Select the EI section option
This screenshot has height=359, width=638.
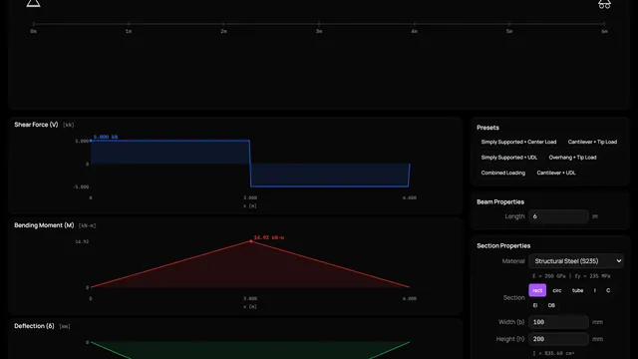click(535, 306)
